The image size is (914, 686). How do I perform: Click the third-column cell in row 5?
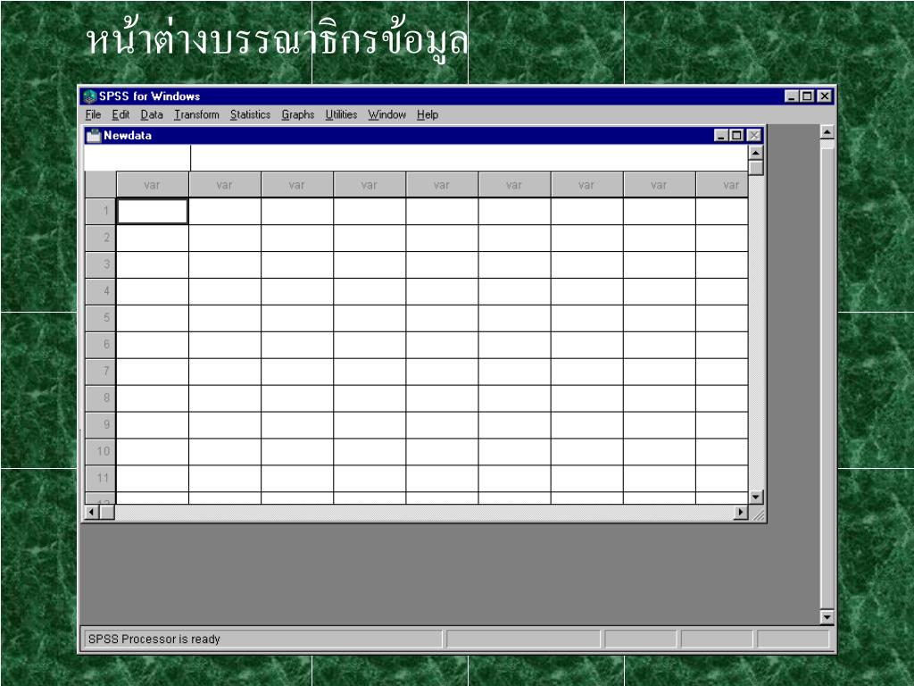[x=296, y=319]
